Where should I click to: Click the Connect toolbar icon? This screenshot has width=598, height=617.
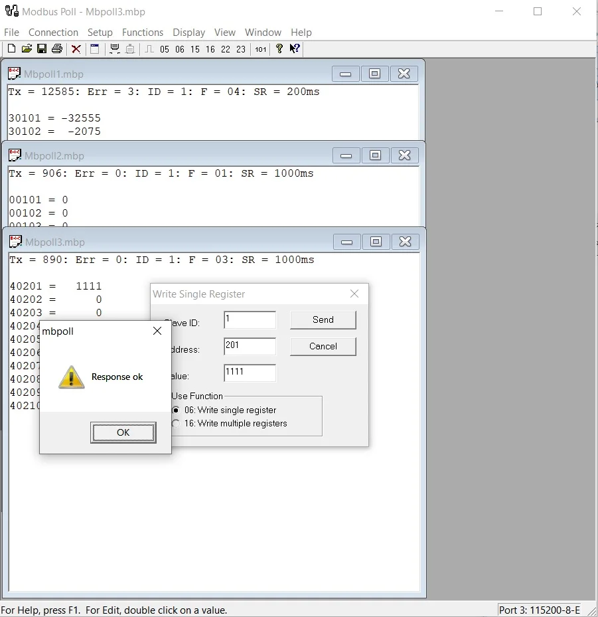114,48
